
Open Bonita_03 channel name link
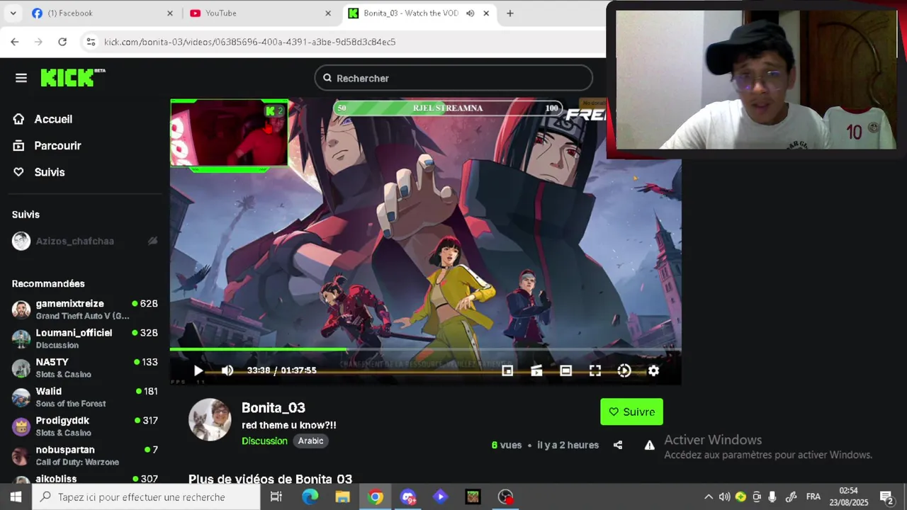tap(274, 408)
